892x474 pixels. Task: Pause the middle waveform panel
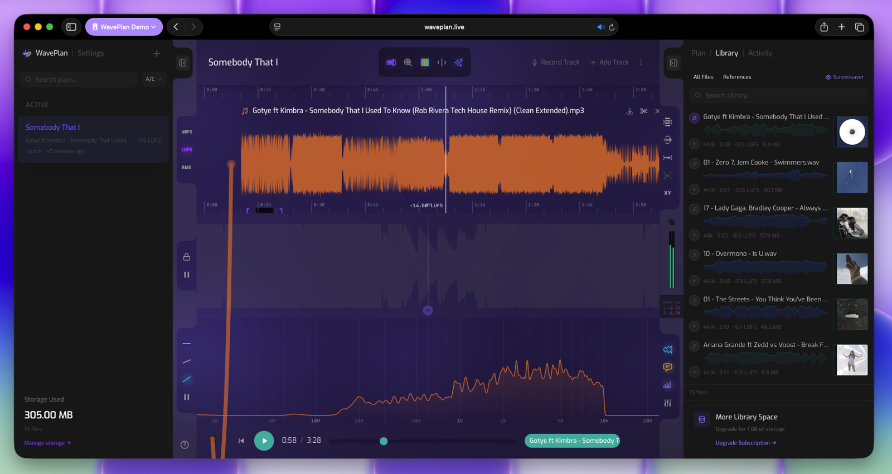(187, 275)
